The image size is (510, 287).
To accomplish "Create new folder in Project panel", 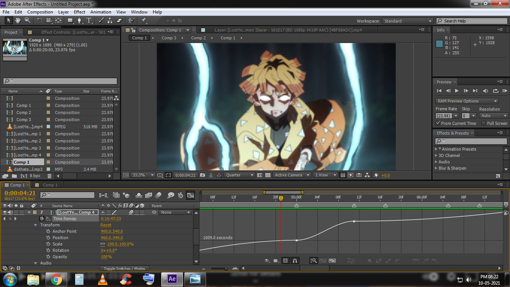I will 14,176.
